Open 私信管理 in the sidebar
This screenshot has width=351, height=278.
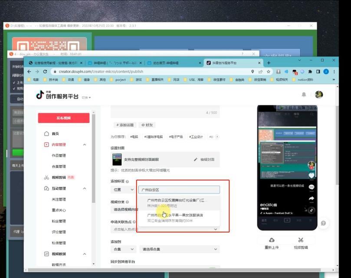coord(59,243)
